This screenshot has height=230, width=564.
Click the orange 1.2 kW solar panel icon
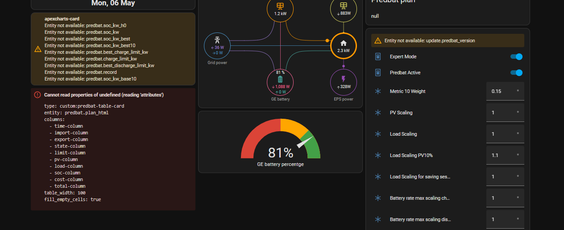coord(280,6)
